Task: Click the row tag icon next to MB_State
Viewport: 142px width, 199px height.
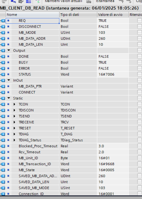Action: click(3, 170)
